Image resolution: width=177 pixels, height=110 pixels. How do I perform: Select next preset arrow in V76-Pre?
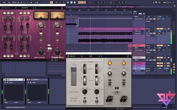[x=101, y=56]
